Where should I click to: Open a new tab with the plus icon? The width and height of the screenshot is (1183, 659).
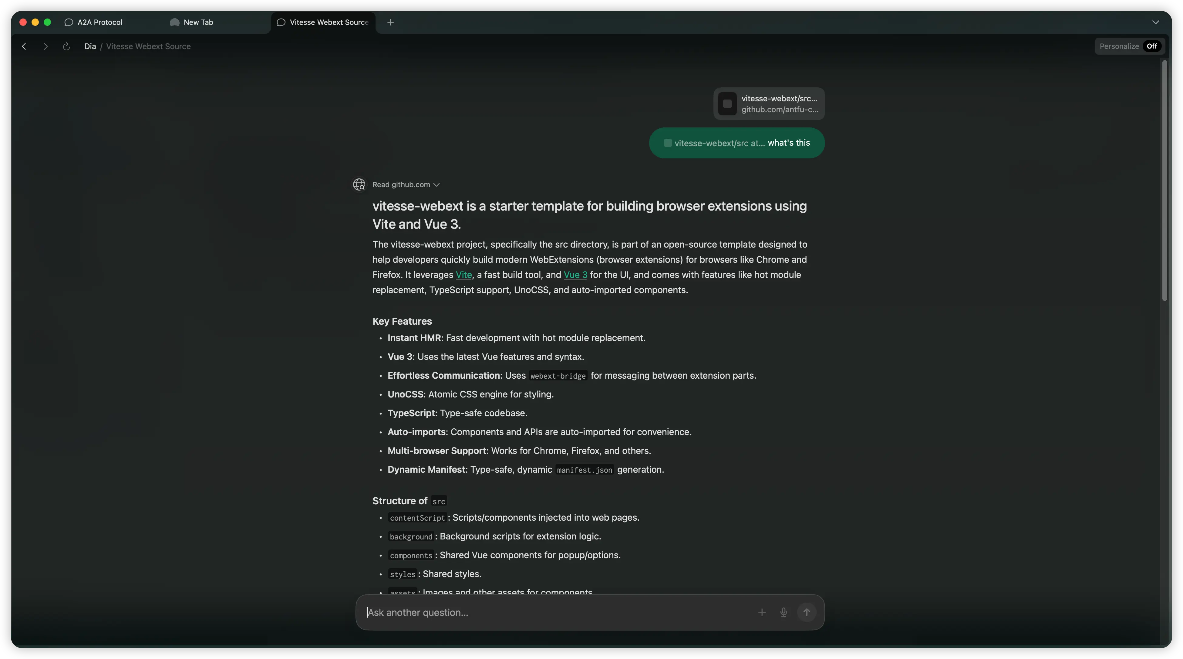click(x=390, y=22)
